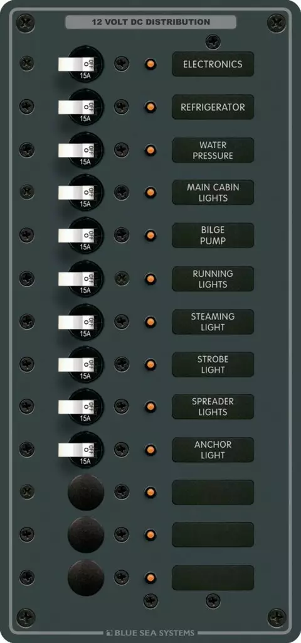301x643 pixels.
Task: Flip the Electronics breaker switch
Action: click(x=81, y=64)
